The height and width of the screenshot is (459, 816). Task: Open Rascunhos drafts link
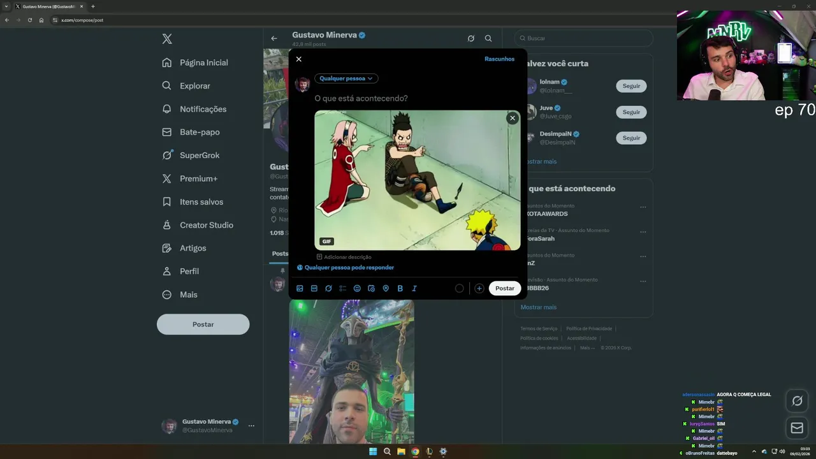[499, 59]
